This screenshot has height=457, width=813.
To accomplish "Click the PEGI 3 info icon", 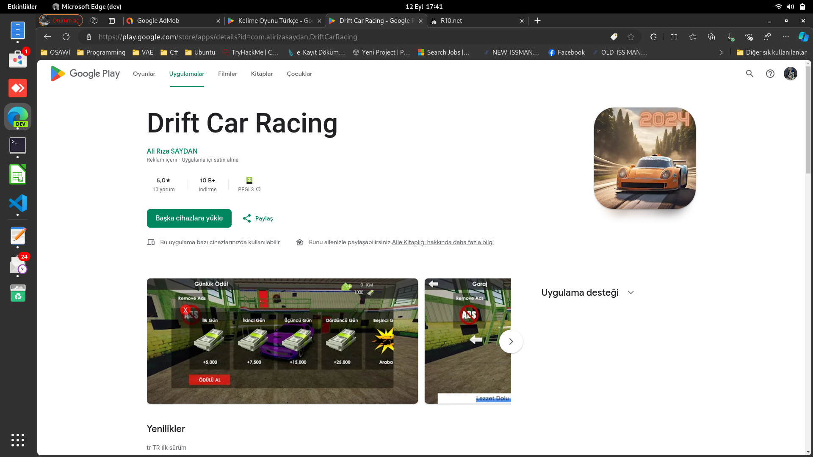I will pyautogui.click(x=258, y=190).
